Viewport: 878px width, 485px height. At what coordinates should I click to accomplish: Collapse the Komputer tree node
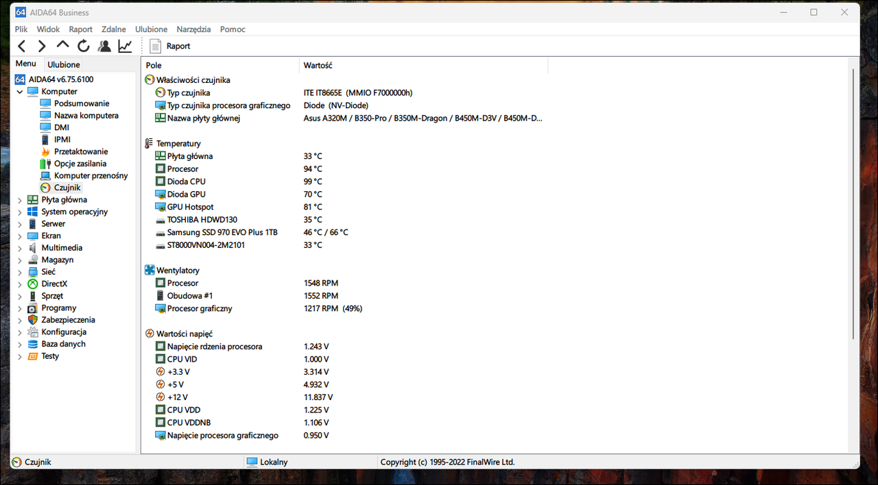pos(19,92)
